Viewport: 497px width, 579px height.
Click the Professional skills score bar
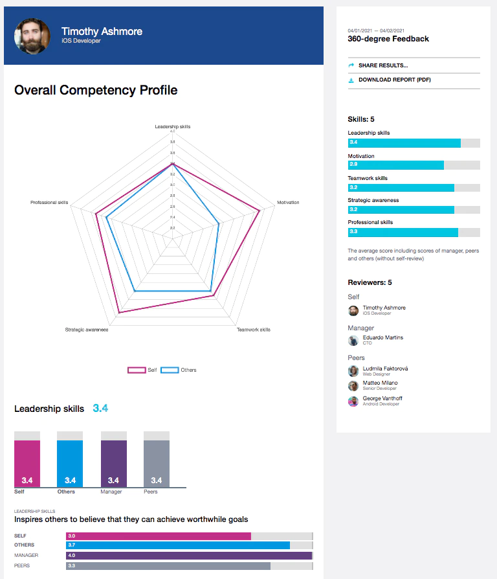414,233
